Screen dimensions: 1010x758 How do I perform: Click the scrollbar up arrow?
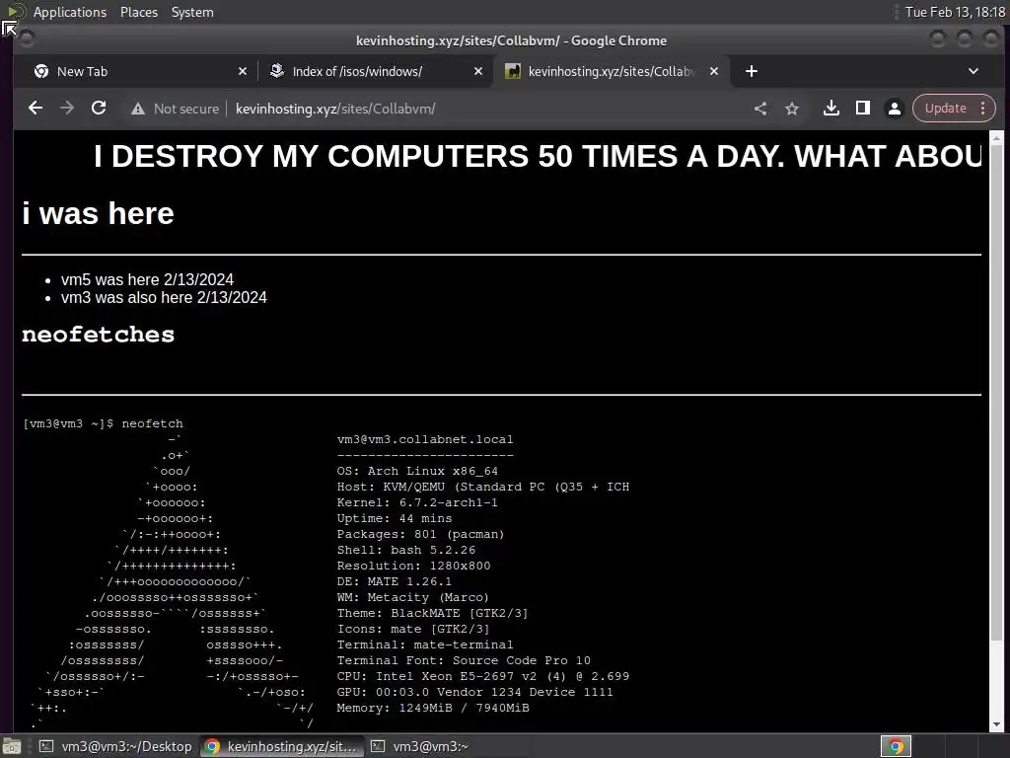coord(996,137)
